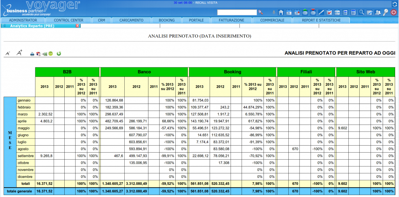Select the dicembre row label
The width and height of the screenshot is (399, 197).
pyautogui.click(x=25, y=176)
